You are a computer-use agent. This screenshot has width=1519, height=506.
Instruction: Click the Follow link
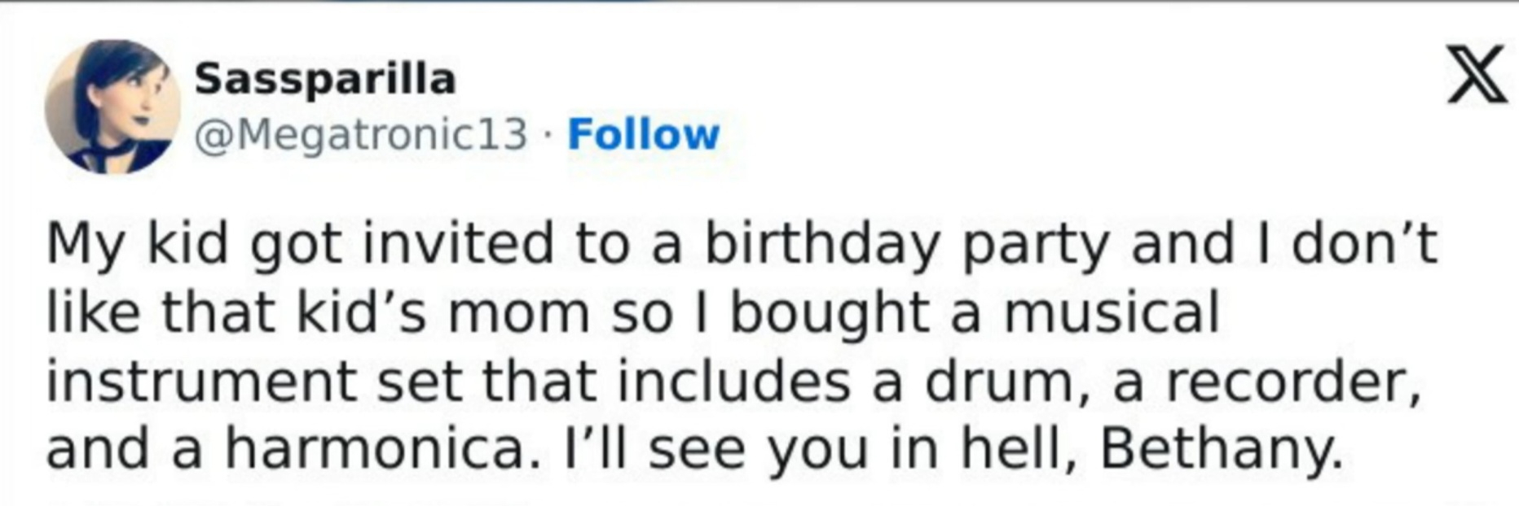[644, 134]
